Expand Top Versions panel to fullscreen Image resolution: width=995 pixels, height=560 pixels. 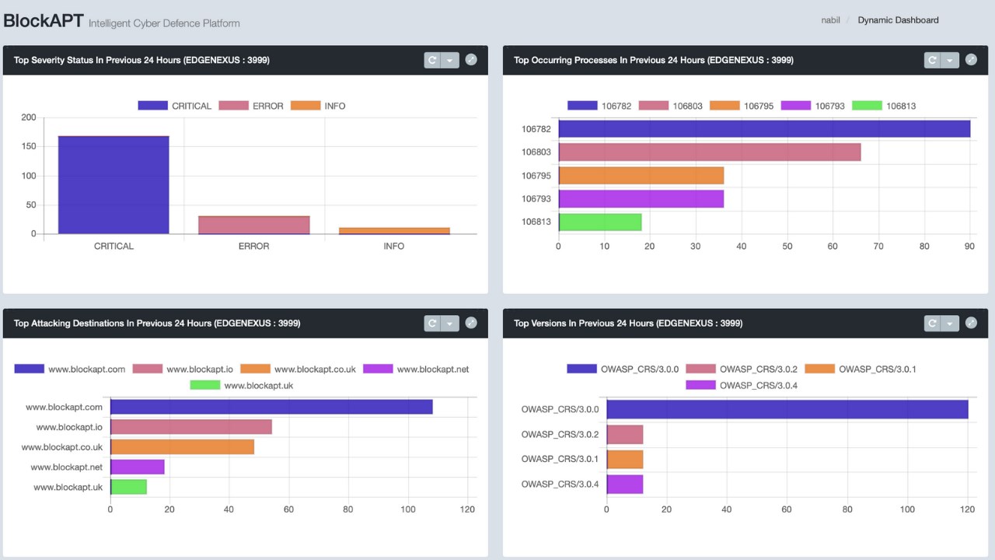coord(971,322)
